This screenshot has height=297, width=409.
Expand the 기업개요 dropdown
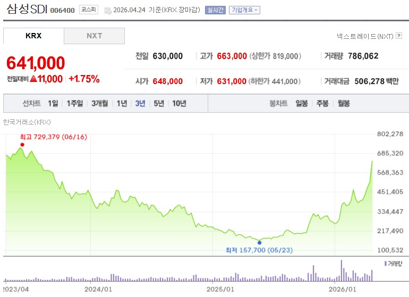pyautogui.click(x=244, y=10)
